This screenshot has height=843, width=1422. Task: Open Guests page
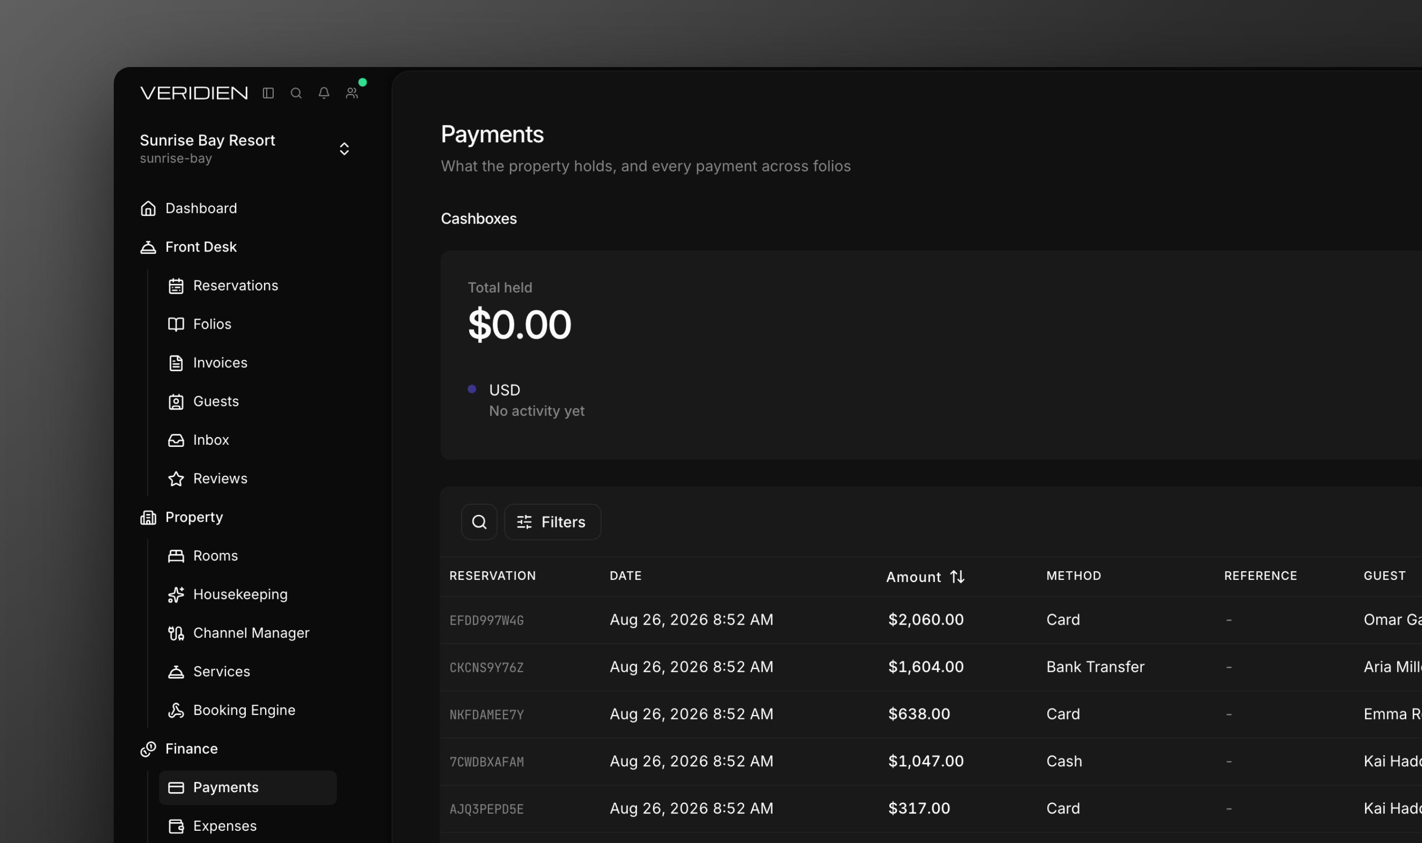[216, 402]
